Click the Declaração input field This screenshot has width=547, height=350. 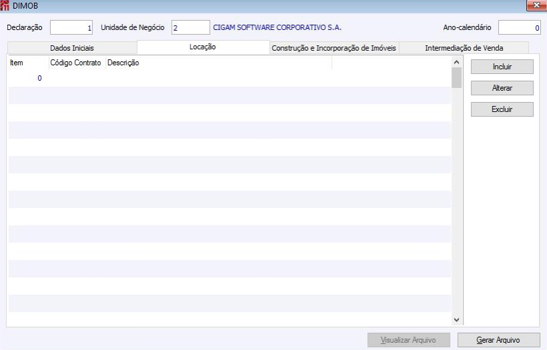coord(71,27)
